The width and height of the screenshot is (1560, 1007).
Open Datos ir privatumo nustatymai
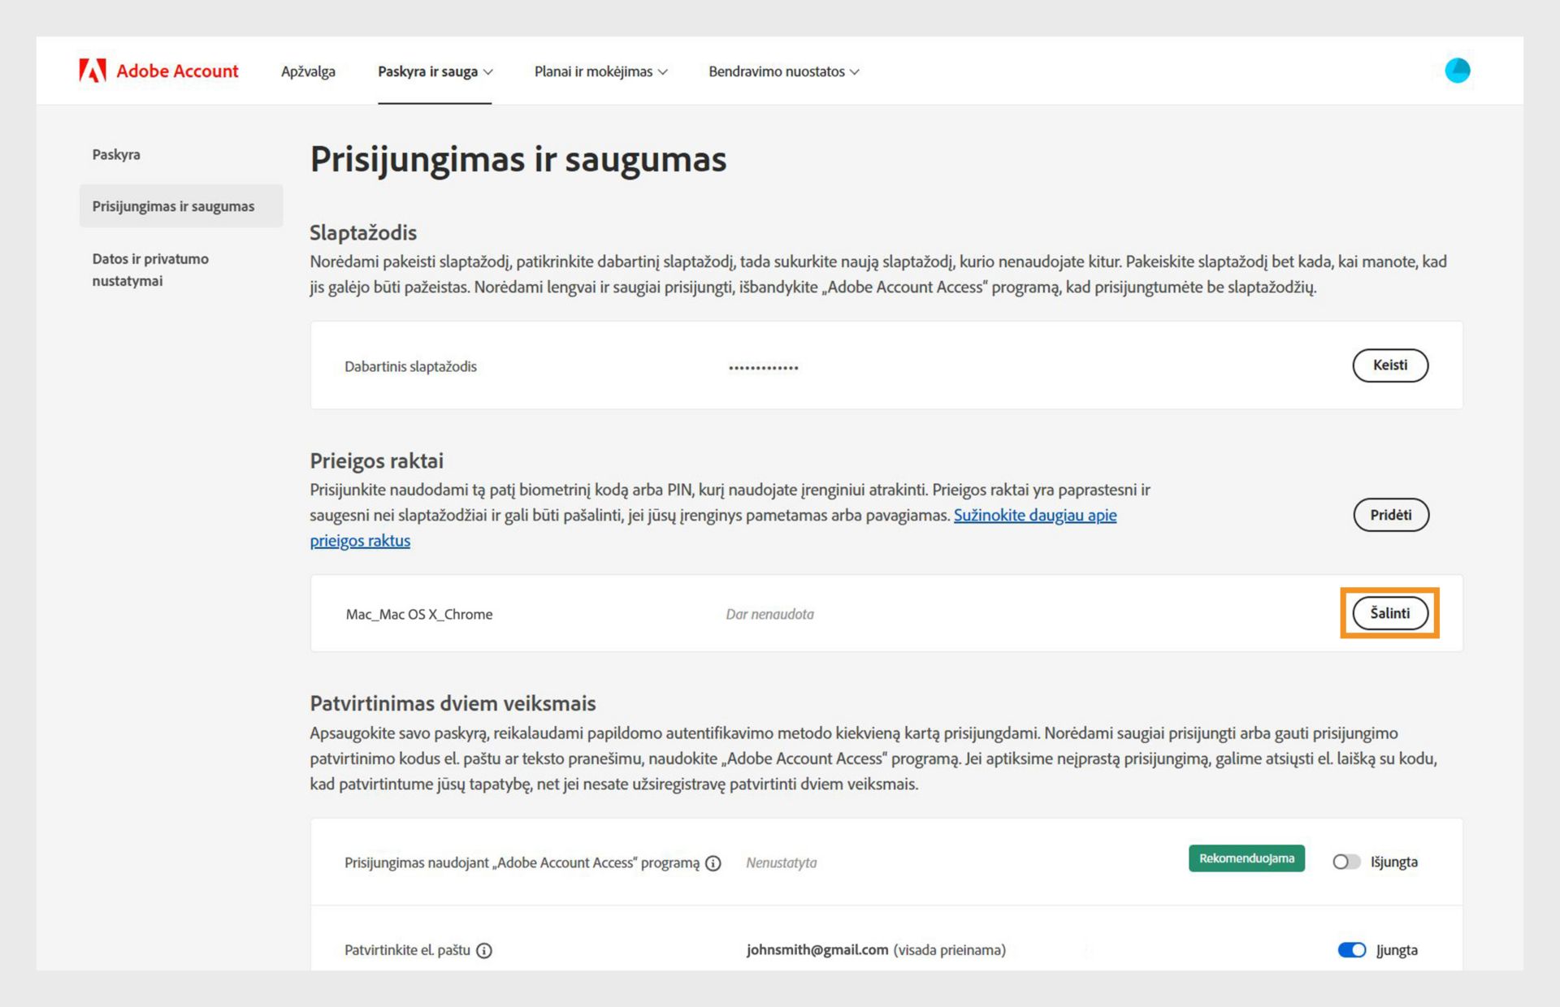(x=150, y=270)
